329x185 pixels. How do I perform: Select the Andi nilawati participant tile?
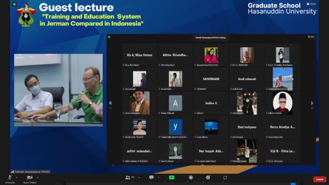click(x=247, y=79)
